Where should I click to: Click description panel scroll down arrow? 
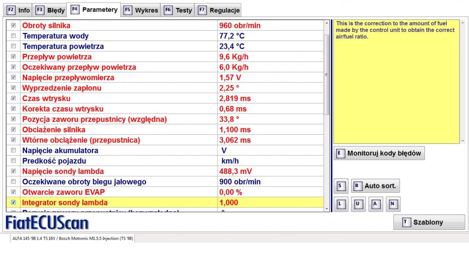click(463, 141)
